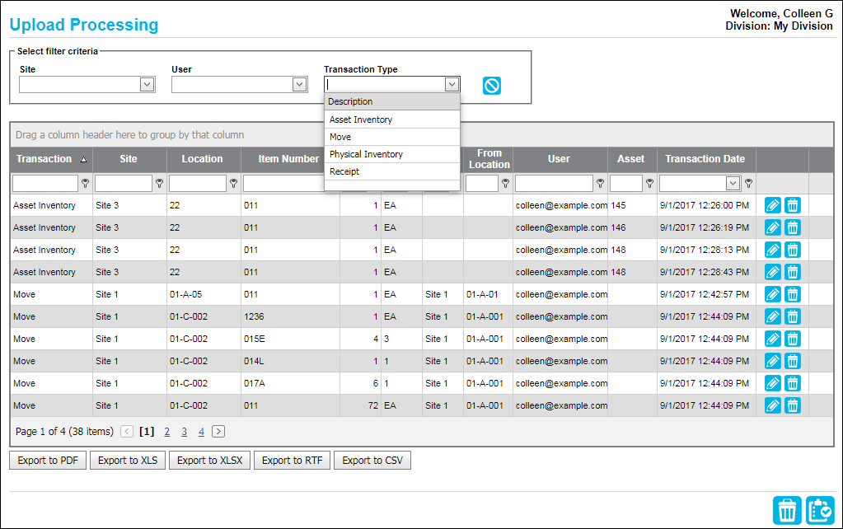This screenshot has height=529, width=843.
Task: Click the Transaction column filter text box
Action: 45,183
